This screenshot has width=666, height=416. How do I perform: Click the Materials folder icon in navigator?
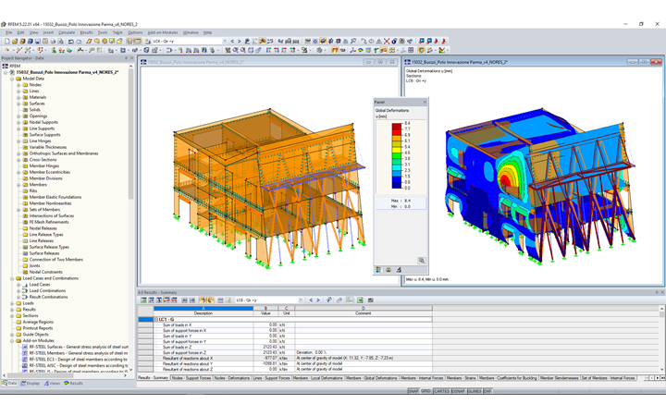click(25, 97)
